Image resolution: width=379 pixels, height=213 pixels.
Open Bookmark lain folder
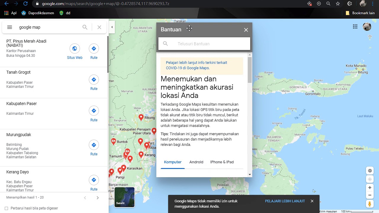360,13
